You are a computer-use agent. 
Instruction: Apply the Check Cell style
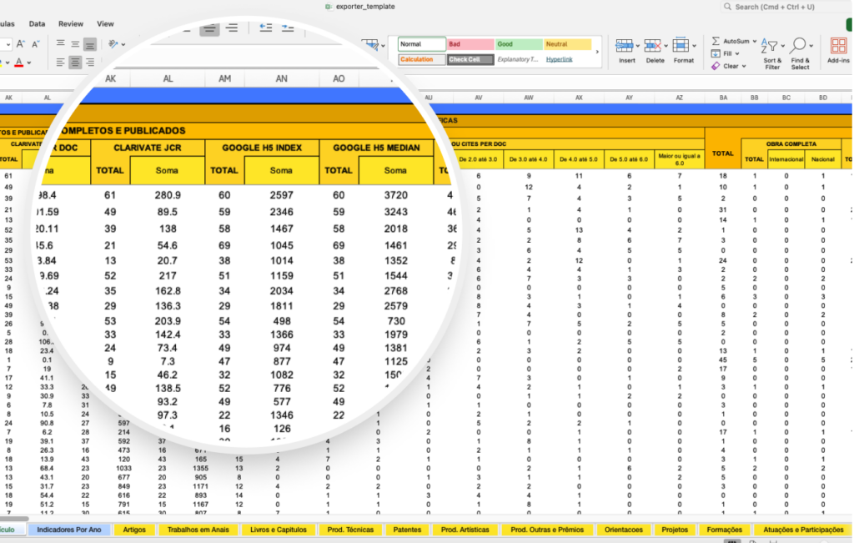(470, 59)
